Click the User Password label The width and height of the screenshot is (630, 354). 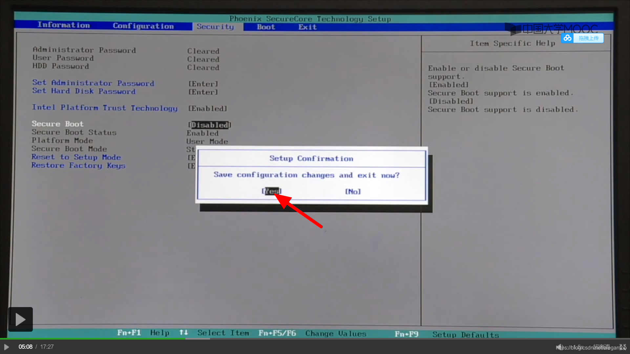pyautogui.click(x=63, y=58)
